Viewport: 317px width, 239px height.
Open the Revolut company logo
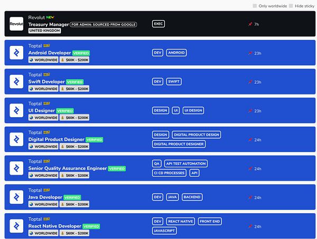pos(16,24)
